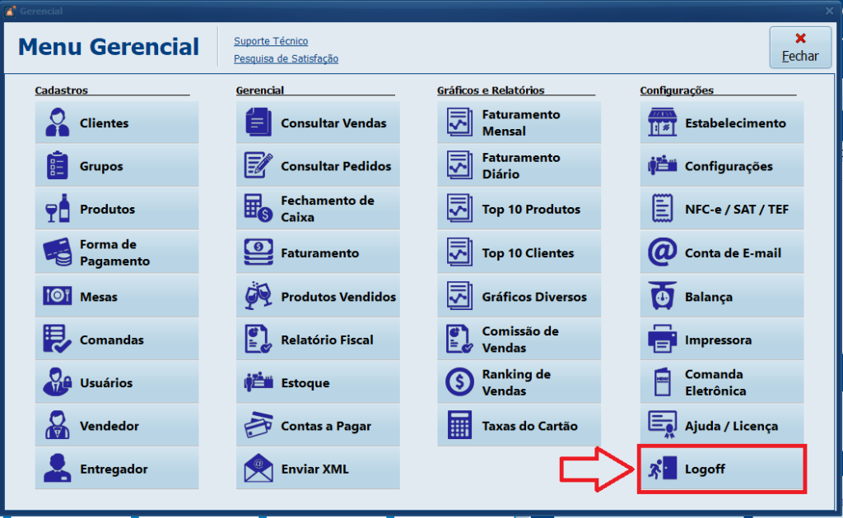Click the Logoff button
Screen dimensions: 843x518
point(721,469)
